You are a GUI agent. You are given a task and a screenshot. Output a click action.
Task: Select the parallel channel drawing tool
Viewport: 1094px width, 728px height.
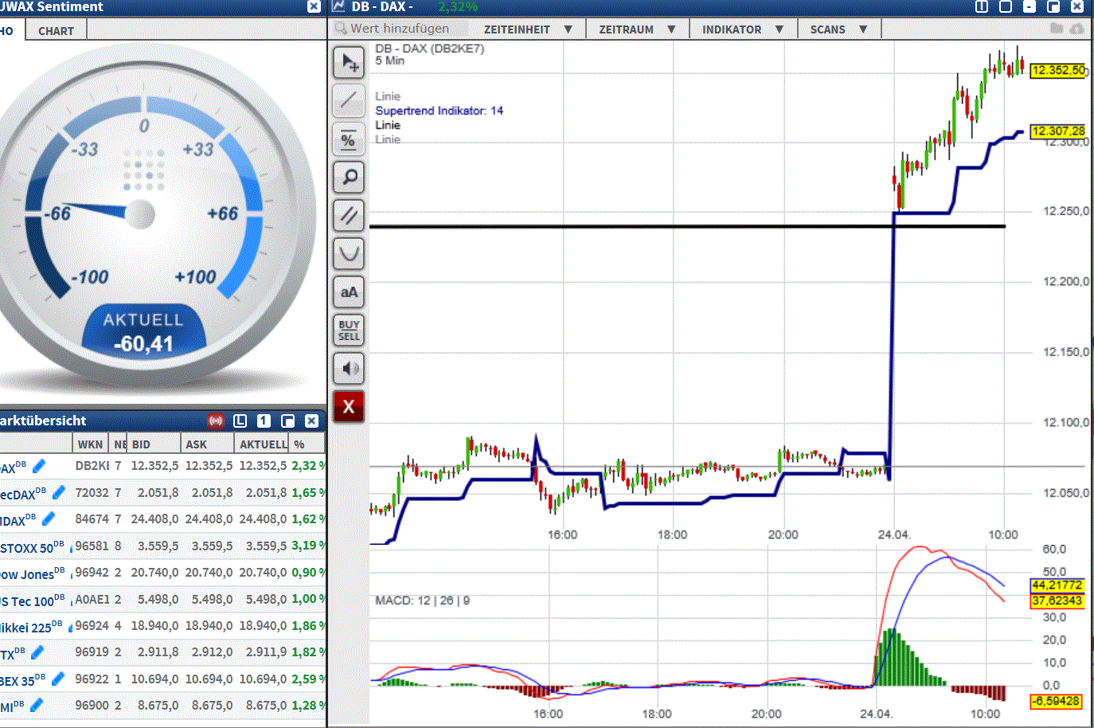(349, 215)
